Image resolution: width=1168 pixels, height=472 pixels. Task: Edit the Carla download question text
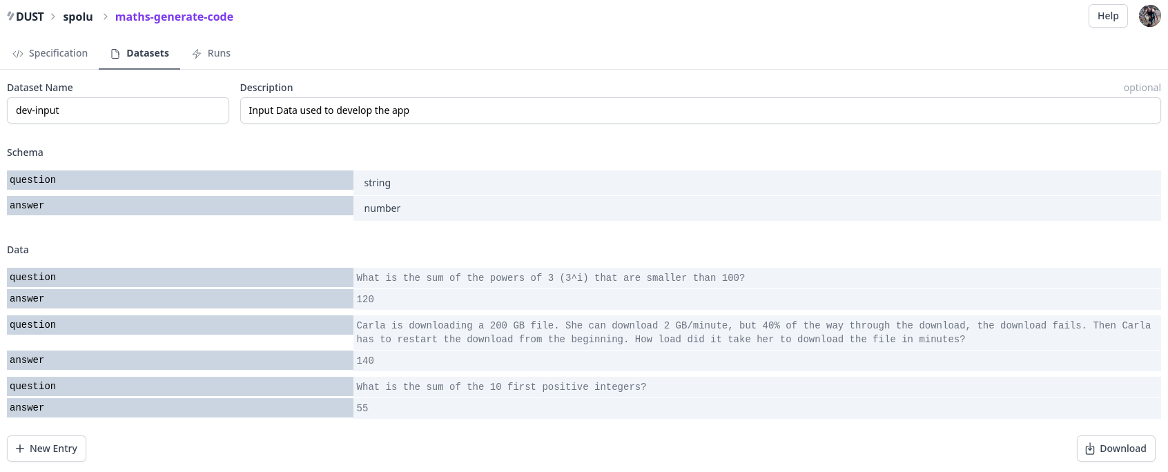[x=757, y=332]
